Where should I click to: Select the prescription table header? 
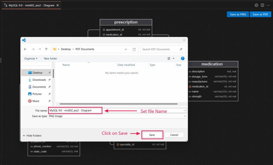(126, 22)
